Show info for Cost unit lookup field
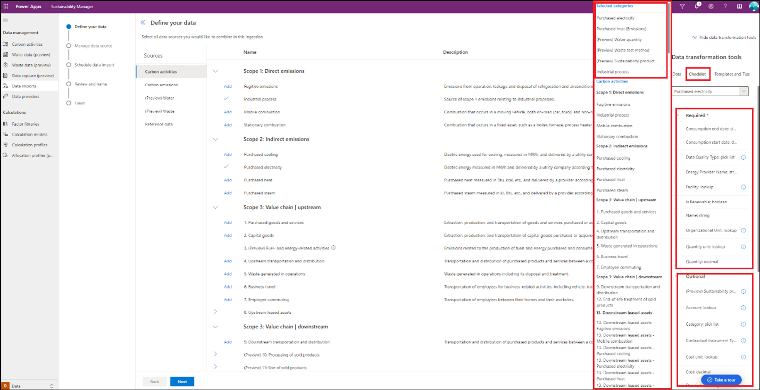 pyautogui.click(x=744, y=357)
